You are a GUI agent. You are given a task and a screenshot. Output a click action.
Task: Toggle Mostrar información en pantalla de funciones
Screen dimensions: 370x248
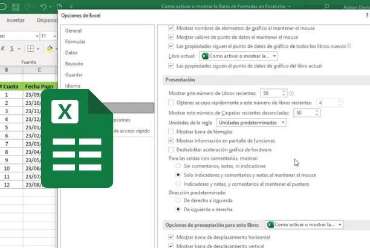point(171,140)
